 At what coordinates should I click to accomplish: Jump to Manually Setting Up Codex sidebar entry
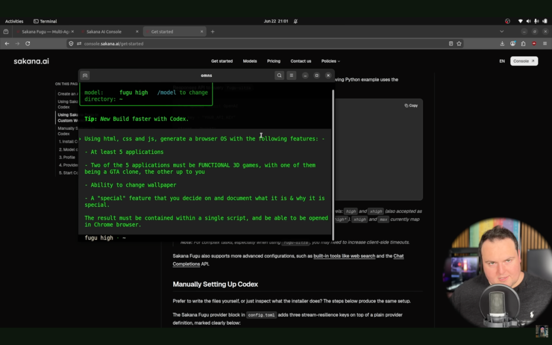point(67,131)
